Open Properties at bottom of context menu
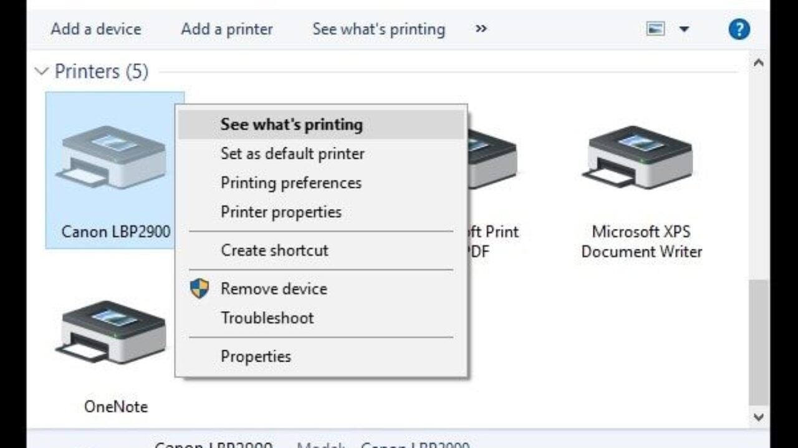Screen dimensions: 798x448 pyautogui.click(x=321, y=357)
